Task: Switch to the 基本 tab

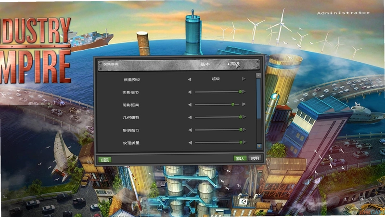Action: tap(205, 64)
